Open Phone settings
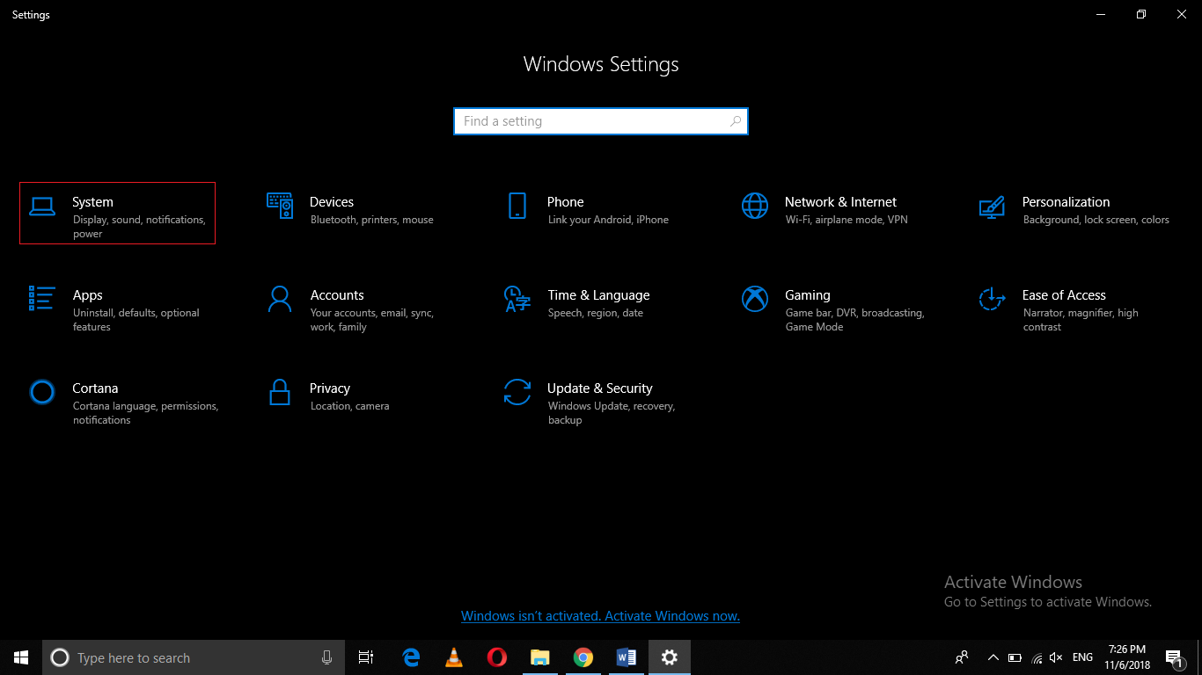 click(591, 211)
